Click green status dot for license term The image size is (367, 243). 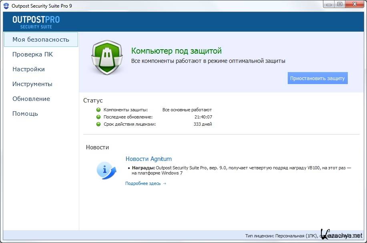98,124
